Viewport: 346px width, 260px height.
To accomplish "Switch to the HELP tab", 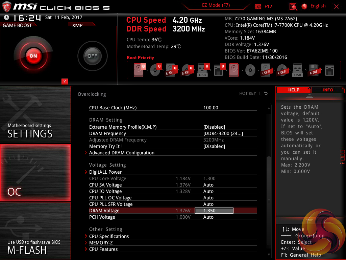I will coord(294,90).
